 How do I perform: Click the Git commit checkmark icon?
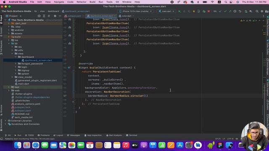coord(225,11)
